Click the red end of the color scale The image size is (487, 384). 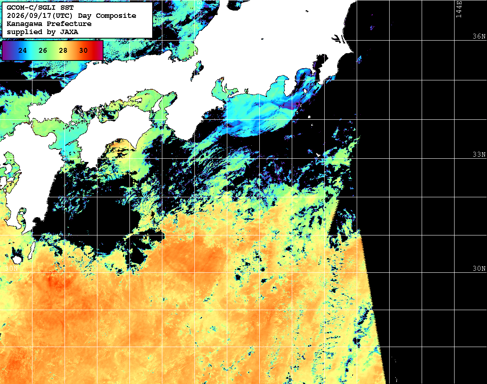(x=99, y=51)
